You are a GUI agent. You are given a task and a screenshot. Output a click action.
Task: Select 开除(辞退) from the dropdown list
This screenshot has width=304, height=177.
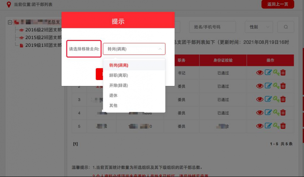118,85
